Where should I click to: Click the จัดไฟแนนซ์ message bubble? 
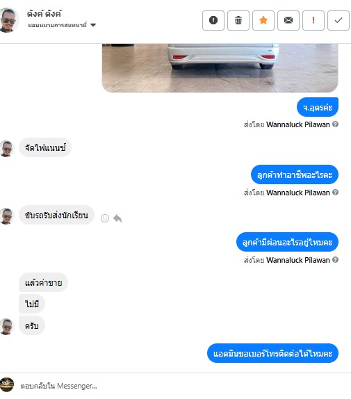45,147
